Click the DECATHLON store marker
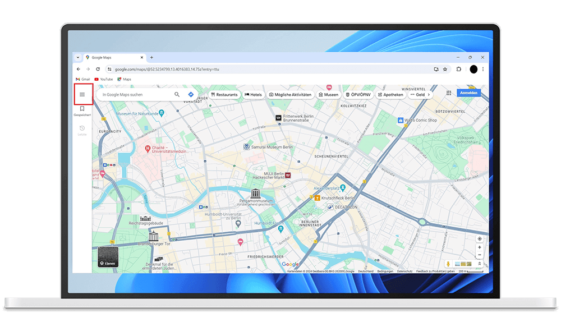561x313 pixels. (x=330, y=207)
